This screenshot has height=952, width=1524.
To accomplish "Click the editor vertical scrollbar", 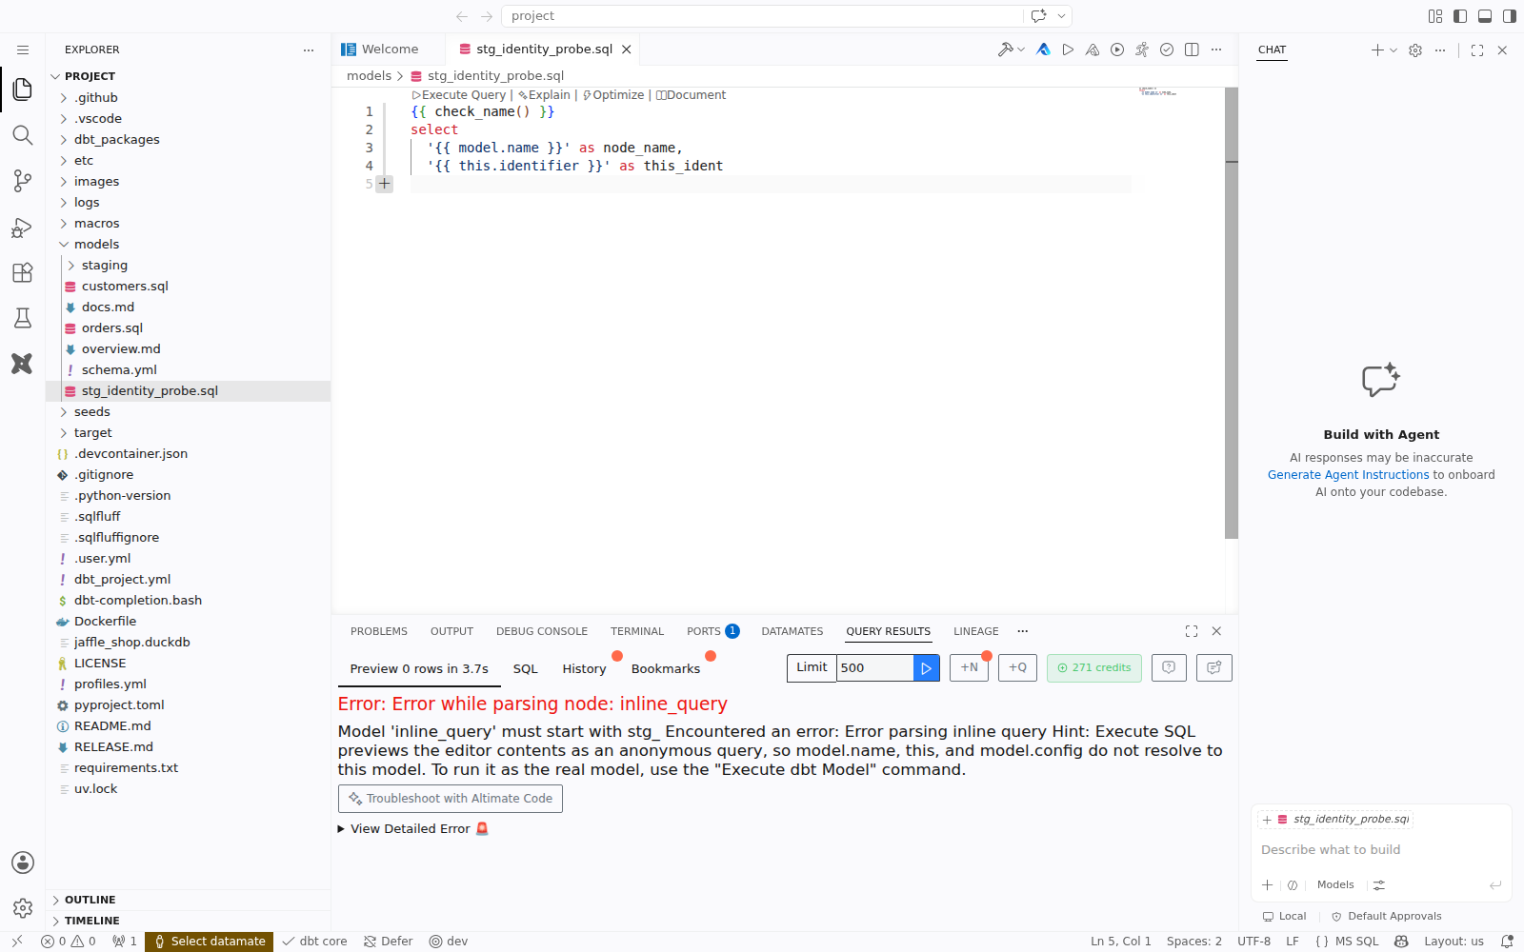I will coord(1232,314).
